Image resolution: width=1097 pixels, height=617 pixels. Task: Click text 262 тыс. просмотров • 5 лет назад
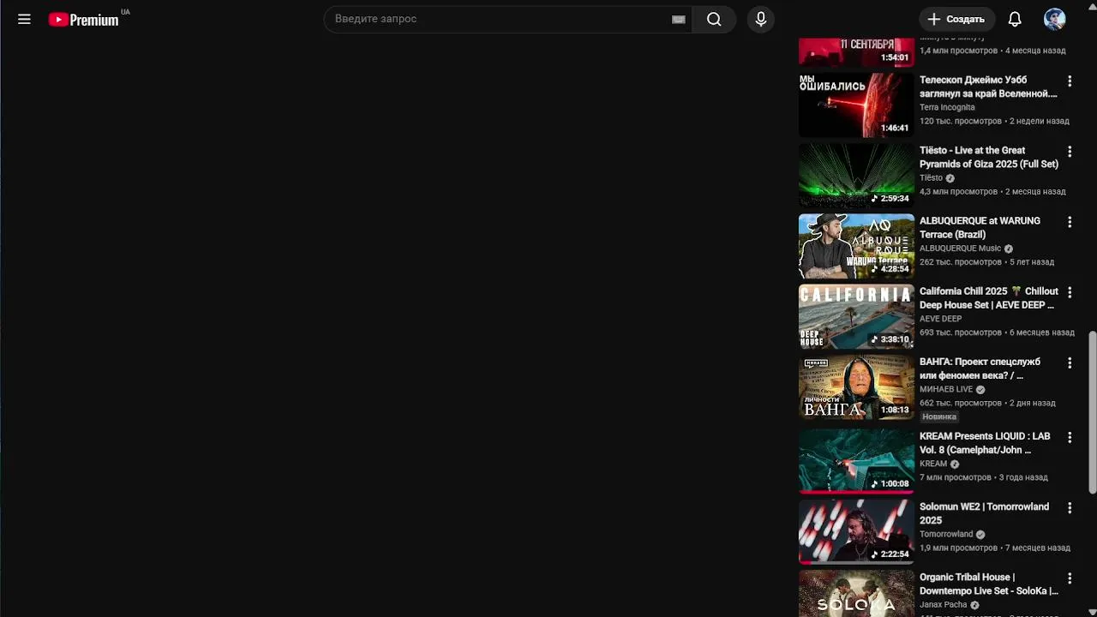986,262
